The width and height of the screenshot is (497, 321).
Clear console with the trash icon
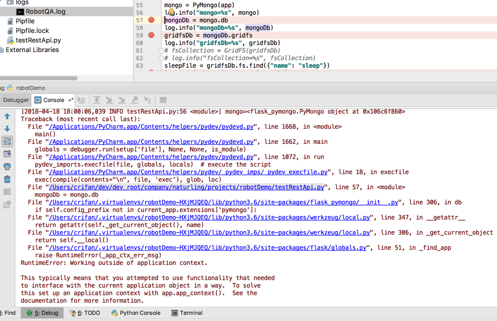click(x=7, y=179)
